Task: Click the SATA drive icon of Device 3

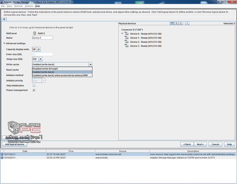Action: tap(127, 45)
